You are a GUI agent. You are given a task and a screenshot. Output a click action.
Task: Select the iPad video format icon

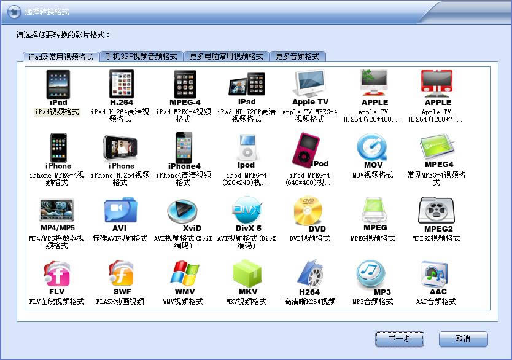coord(58,88)
